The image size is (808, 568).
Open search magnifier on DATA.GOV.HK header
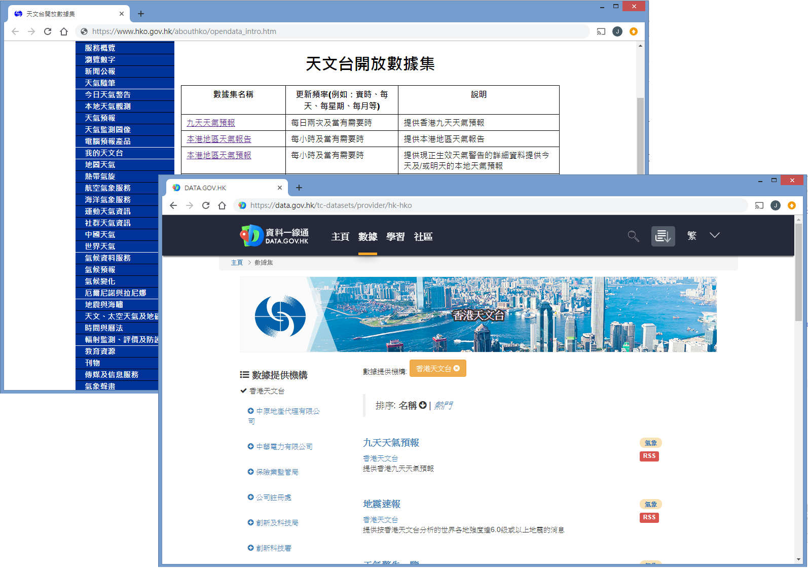(x=633, y=236)
